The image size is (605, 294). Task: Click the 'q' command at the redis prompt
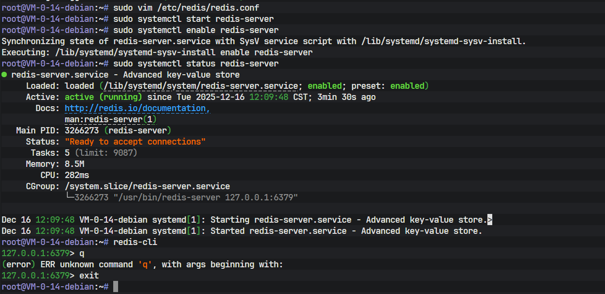[x=82, y=253]
